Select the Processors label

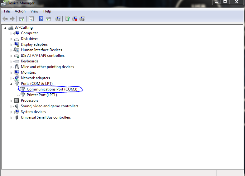click(30, 100)
